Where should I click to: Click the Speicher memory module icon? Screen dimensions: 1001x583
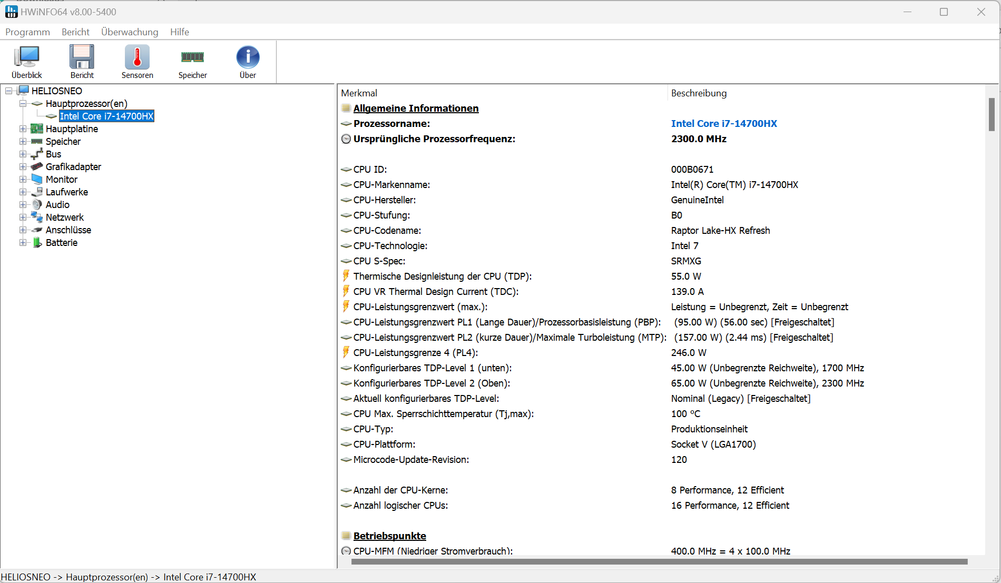[192, 57]
